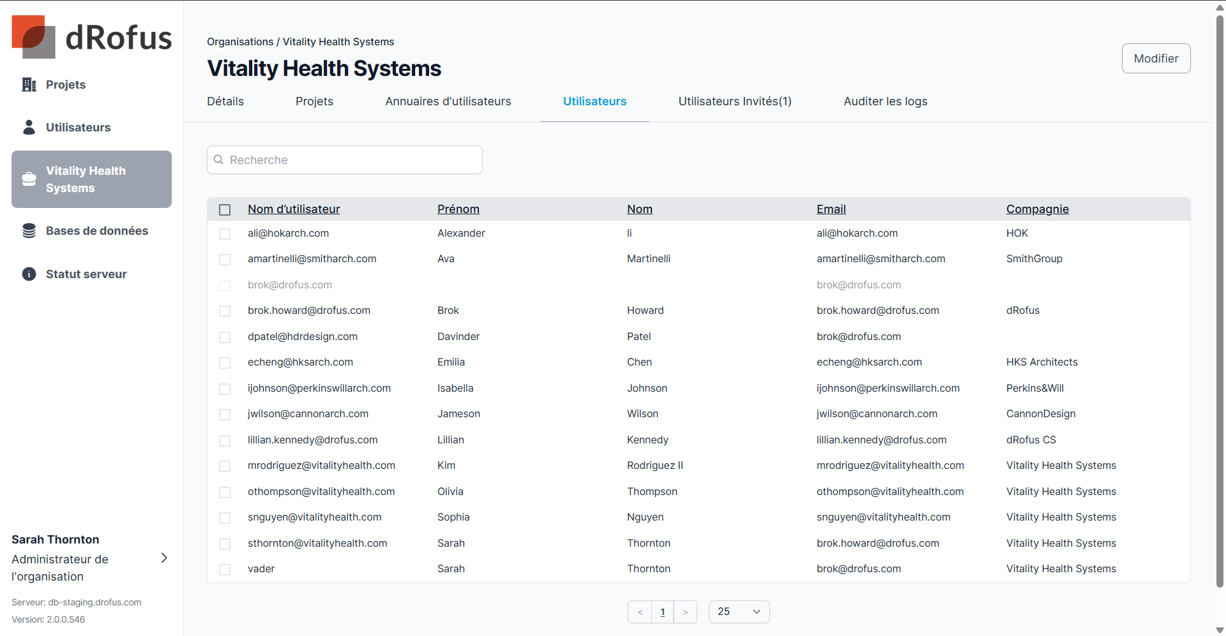Viewport: 1226px width, 636px height.
Task: Click the vertical scrollbar on the right
Action: click(1220, 300)
